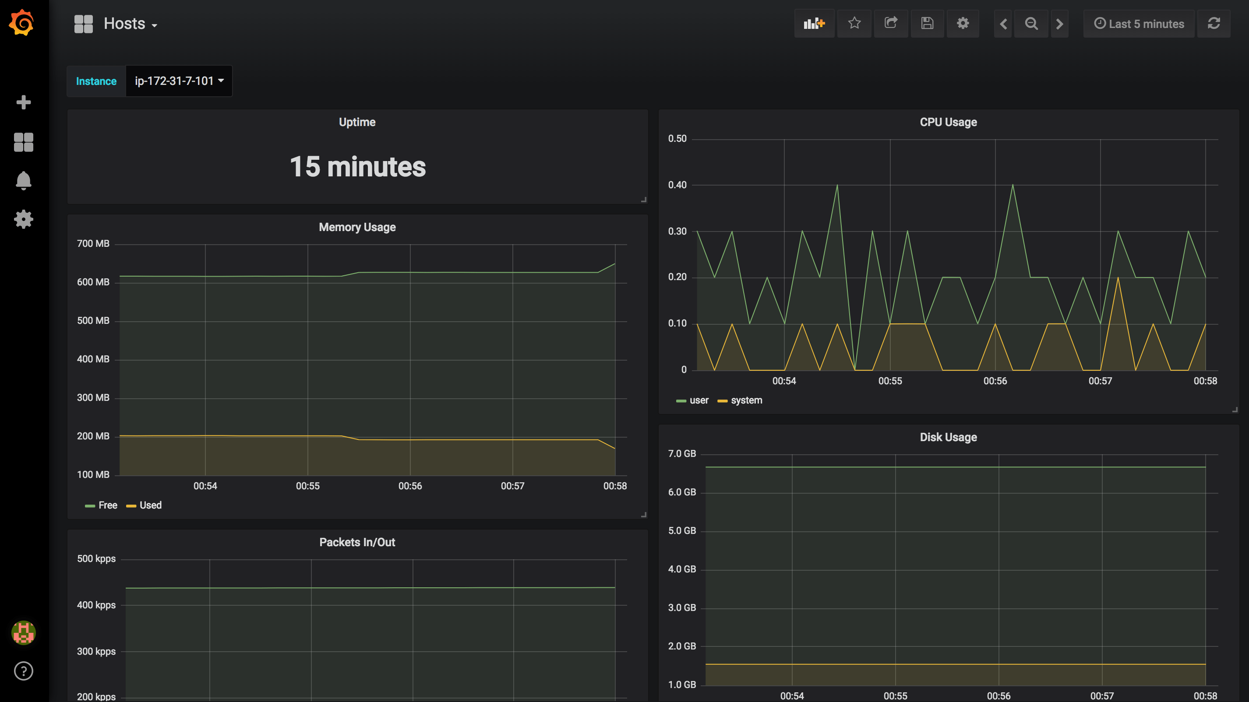Click the 7.0 GB disk axis label
Image resolution: width=1249 pixels, height=702 pixels.
(x=682, y=453)
